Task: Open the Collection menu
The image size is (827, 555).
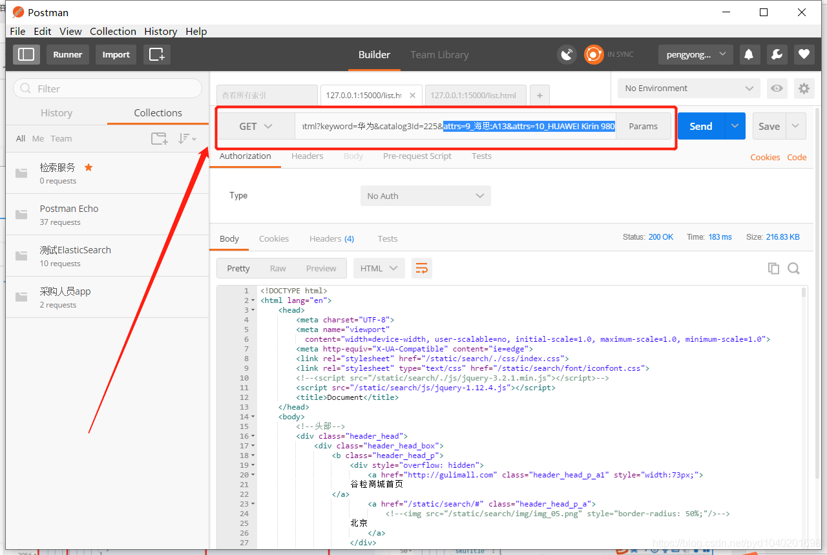Action: pyautogui.click(x=113, y=31)
